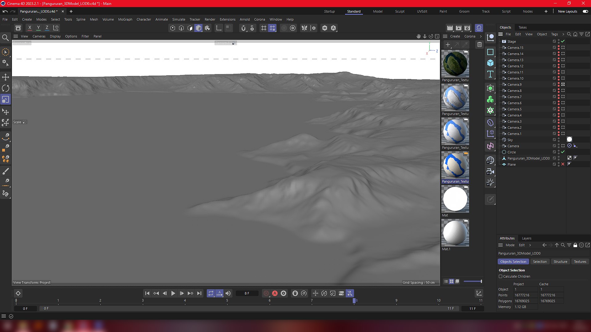Add a Light object from palette

pyautogui.click(x=490, y=183)
